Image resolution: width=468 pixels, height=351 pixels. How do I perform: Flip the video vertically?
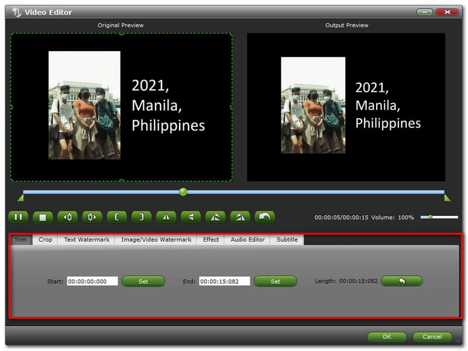pyautogui.click(x=191, y=217)
